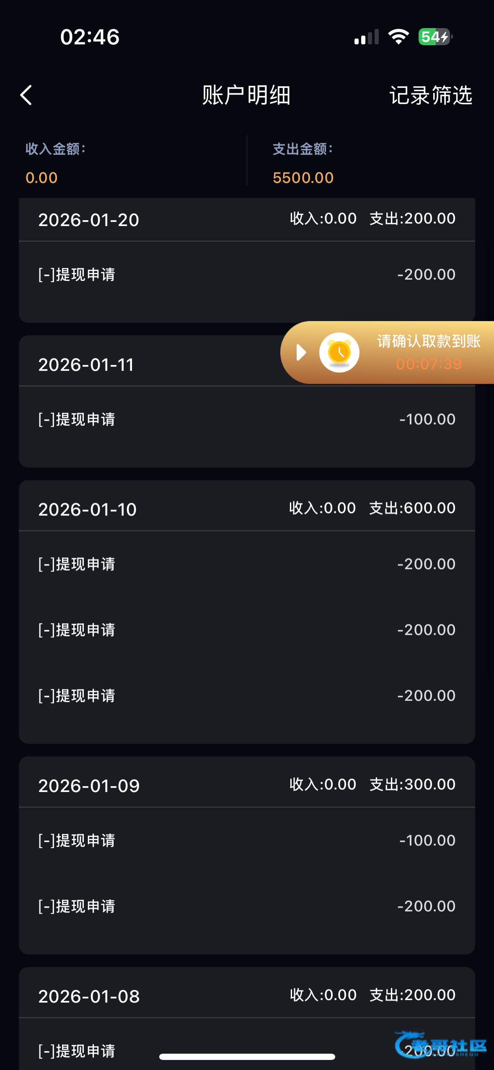Expand the floating banner arrow
This screenshot has height=1070, width=494.
[300, 352]
